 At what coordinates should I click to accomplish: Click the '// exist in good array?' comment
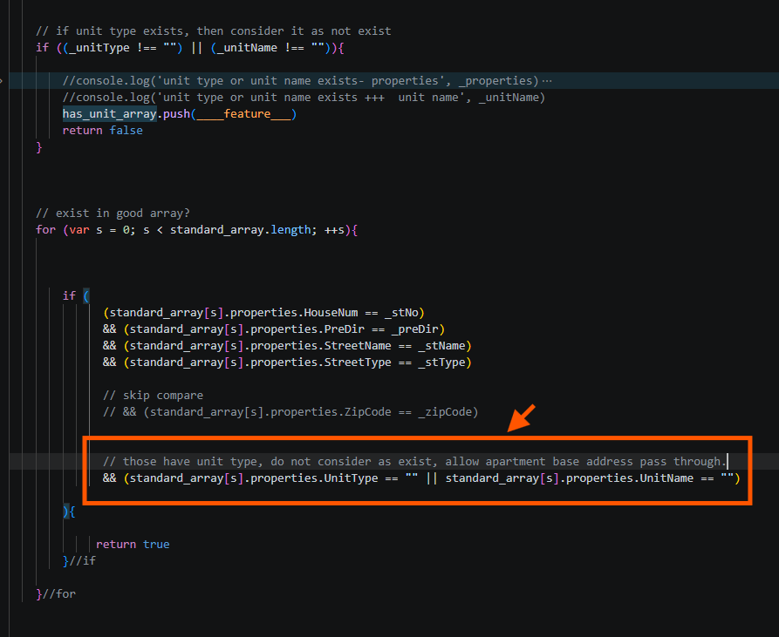pyautogui.click(x=113, y=213)
